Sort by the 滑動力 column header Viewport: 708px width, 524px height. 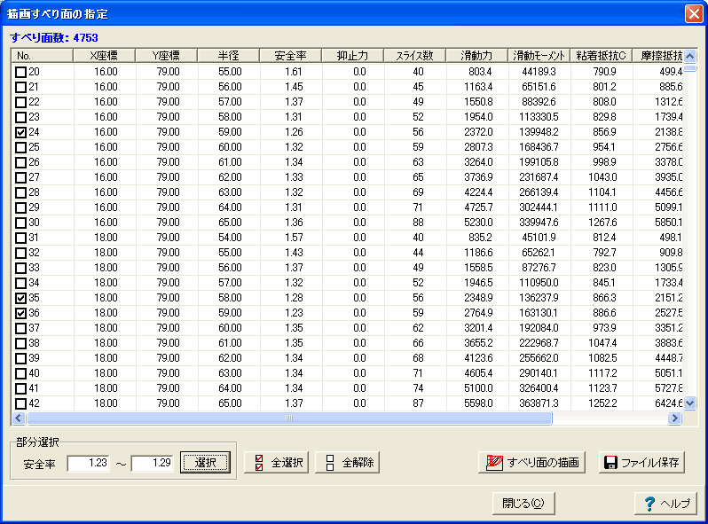[x=476, y=56]
